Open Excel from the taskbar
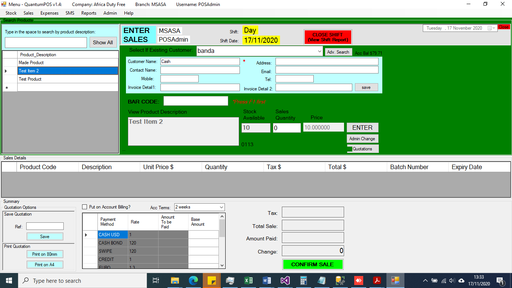 248,280
